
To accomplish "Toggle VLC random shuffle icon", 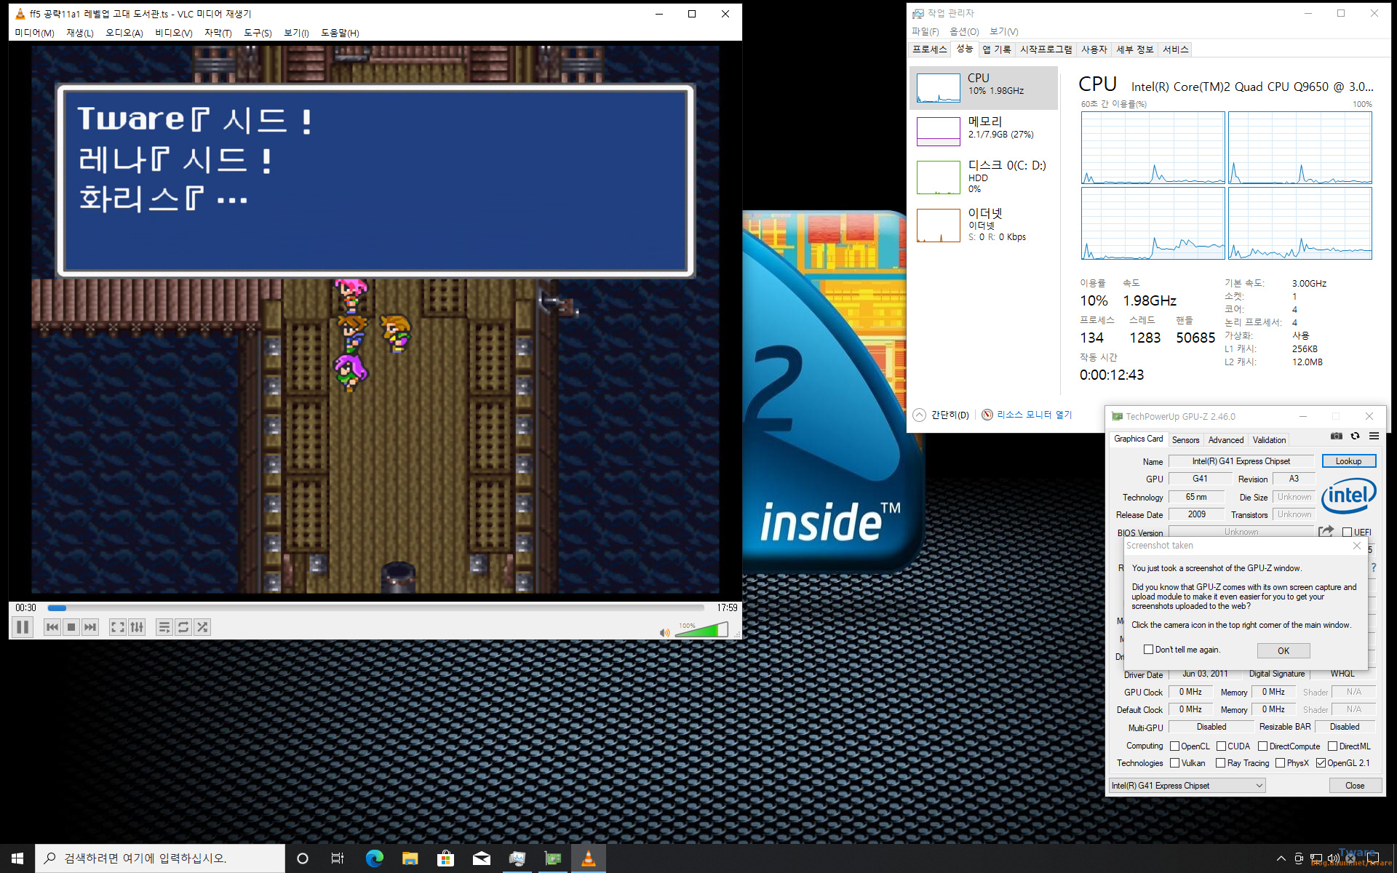I will tap(202, 627).
